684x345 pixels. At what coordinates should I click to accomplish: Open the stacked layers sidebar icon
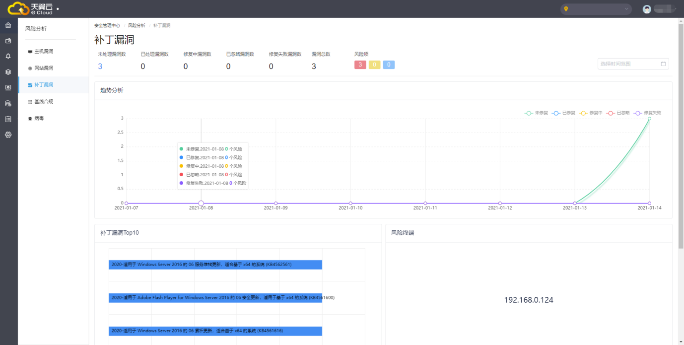[x=8, y=72]
